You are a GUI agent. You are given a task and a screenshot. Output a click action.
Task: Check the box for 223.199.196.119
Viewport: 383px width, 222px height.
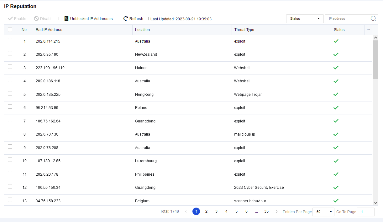[10, 67]
